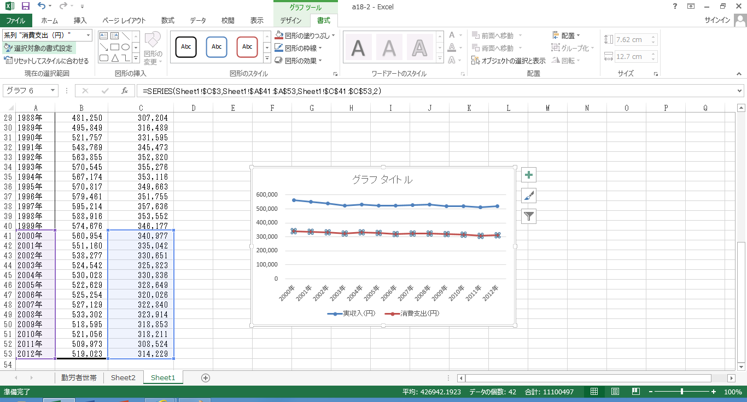Click the Chart Elements plus button
The height and width of the screenshot is (402, 747).
529,175
